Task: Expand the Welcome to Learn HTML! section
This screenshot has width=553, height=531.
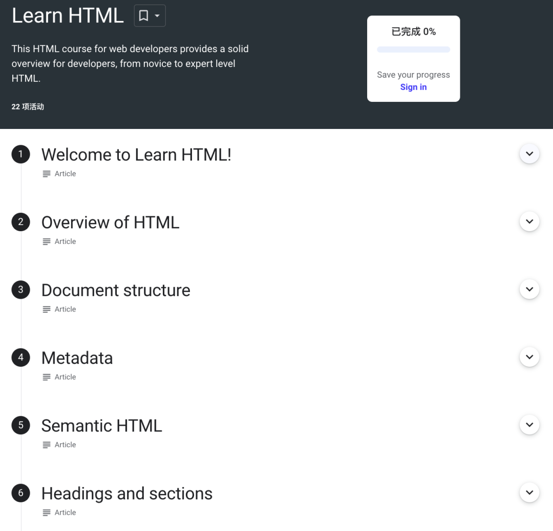Action: (x=529, y=153)
